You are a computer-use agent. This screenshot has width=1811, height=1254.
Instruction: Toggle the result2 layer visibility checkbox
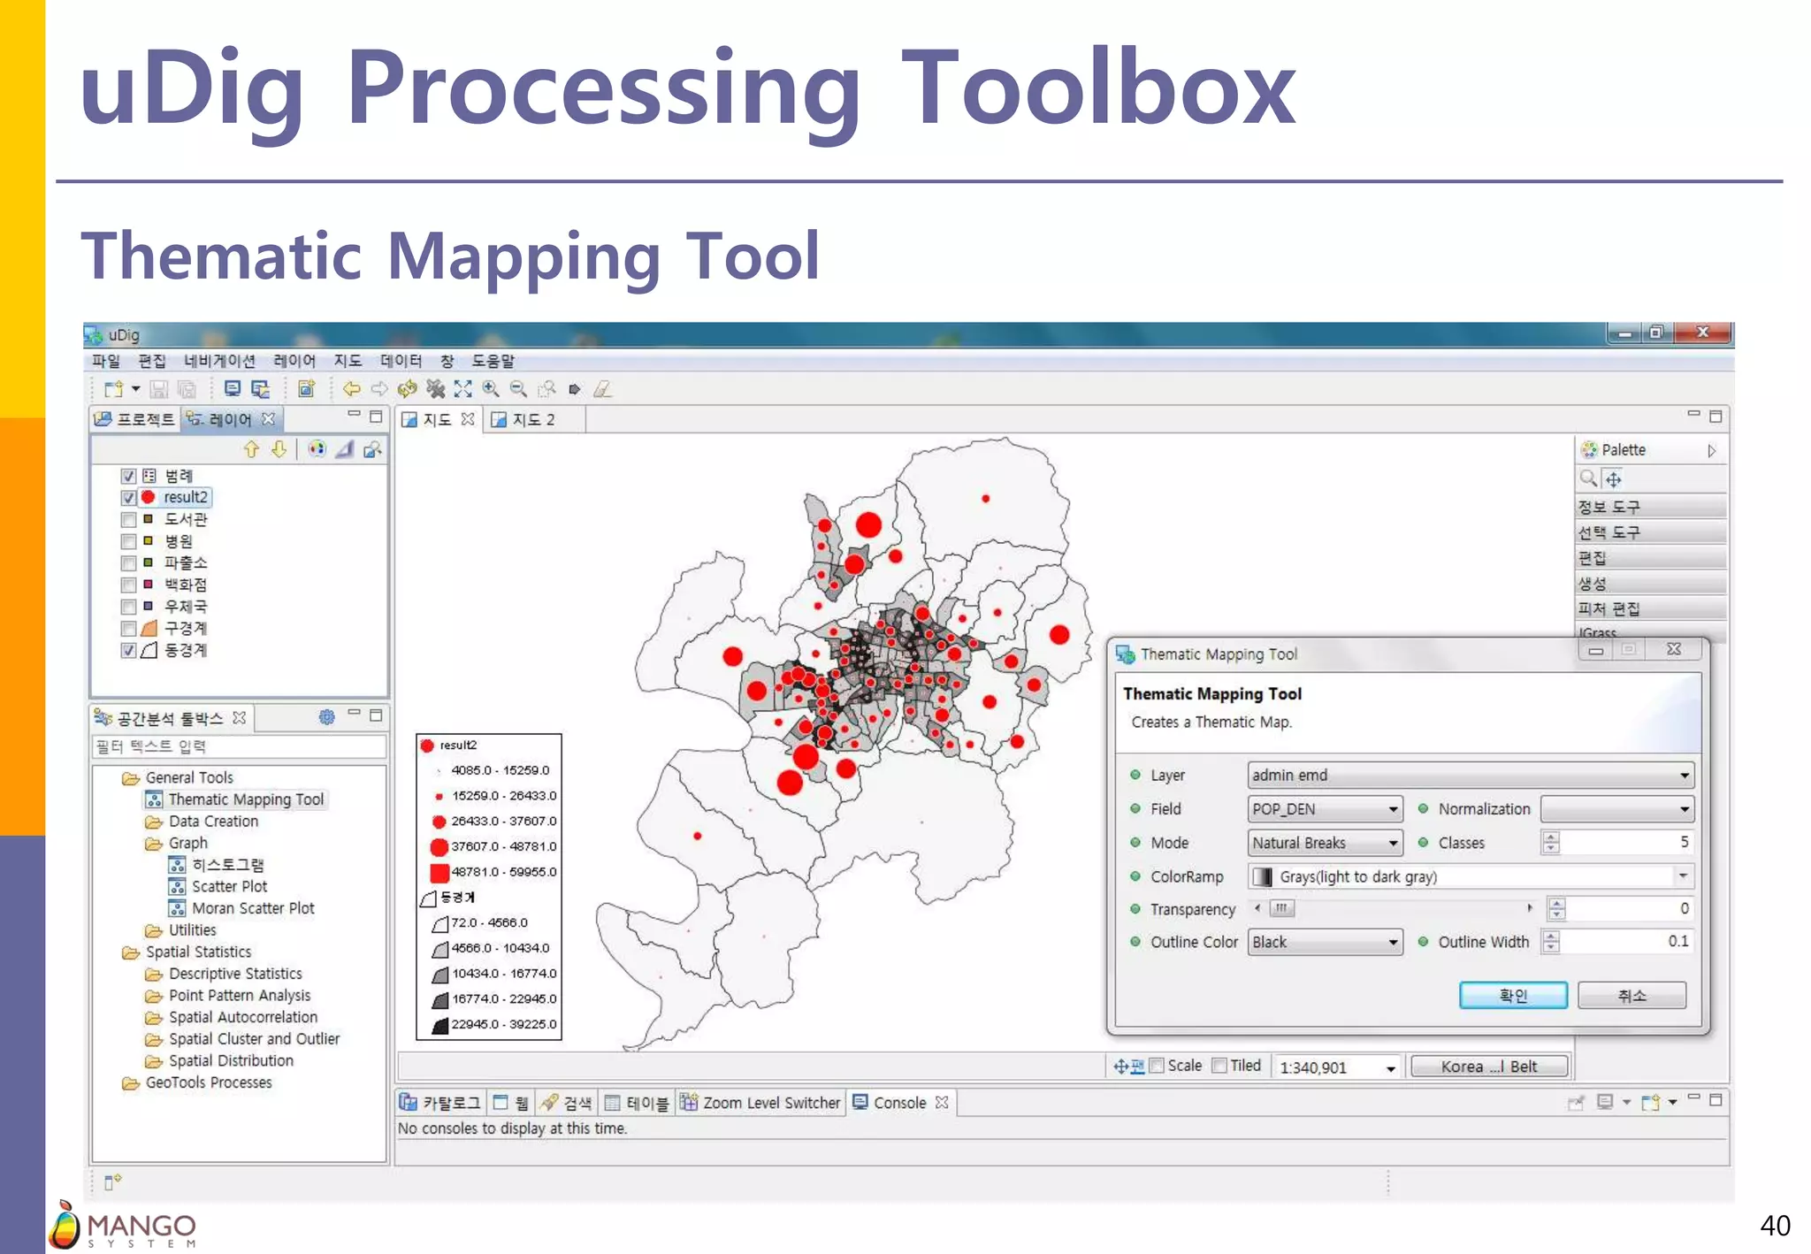pos(128,498)
